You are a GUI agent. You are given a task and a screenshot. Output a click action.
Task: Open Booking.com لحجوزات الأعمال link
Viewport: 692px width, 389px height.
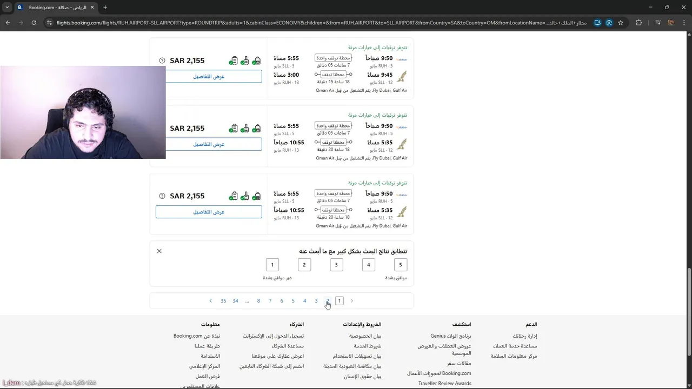[439, 373]
